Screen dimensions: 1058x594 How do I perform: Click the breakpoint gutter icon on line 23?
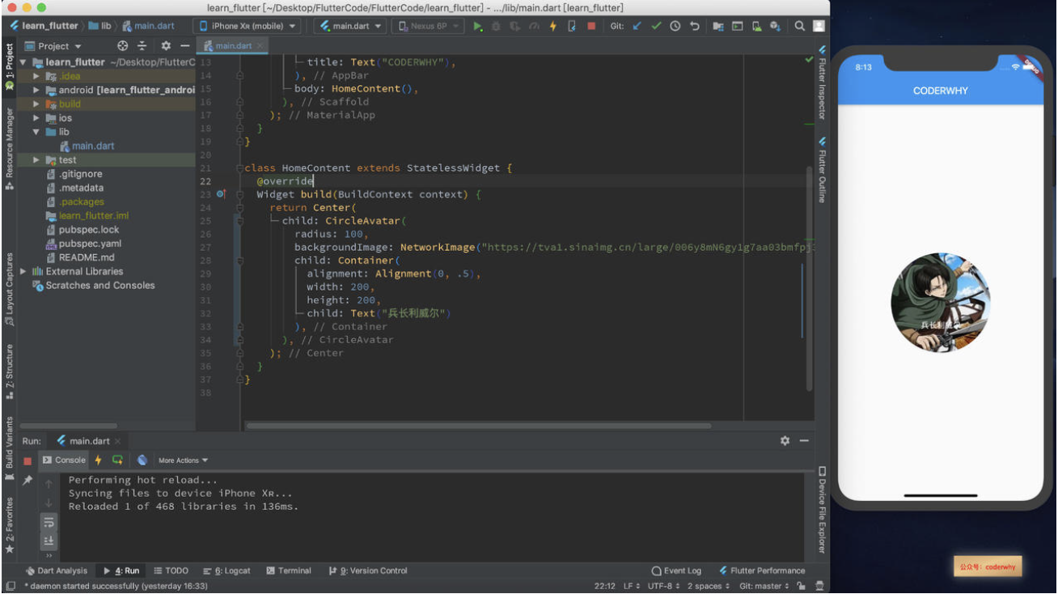pyautogui.click(x=221, y=194)
